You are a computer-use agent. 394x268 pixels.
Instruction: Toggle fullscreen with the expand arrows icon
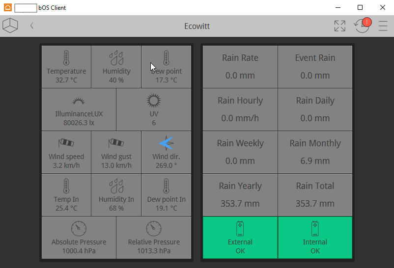click(x=339, y=26)
